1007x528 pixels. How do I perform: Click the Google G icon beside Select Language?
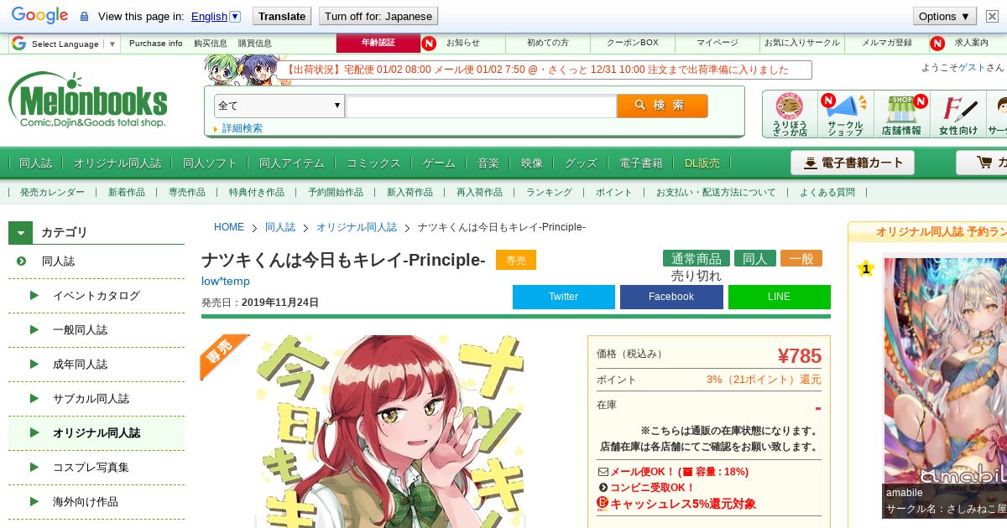tap(18, 44)
